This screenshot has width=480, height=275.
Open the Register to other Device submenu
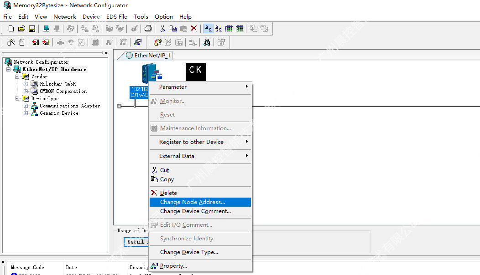(x=200, y=142)
